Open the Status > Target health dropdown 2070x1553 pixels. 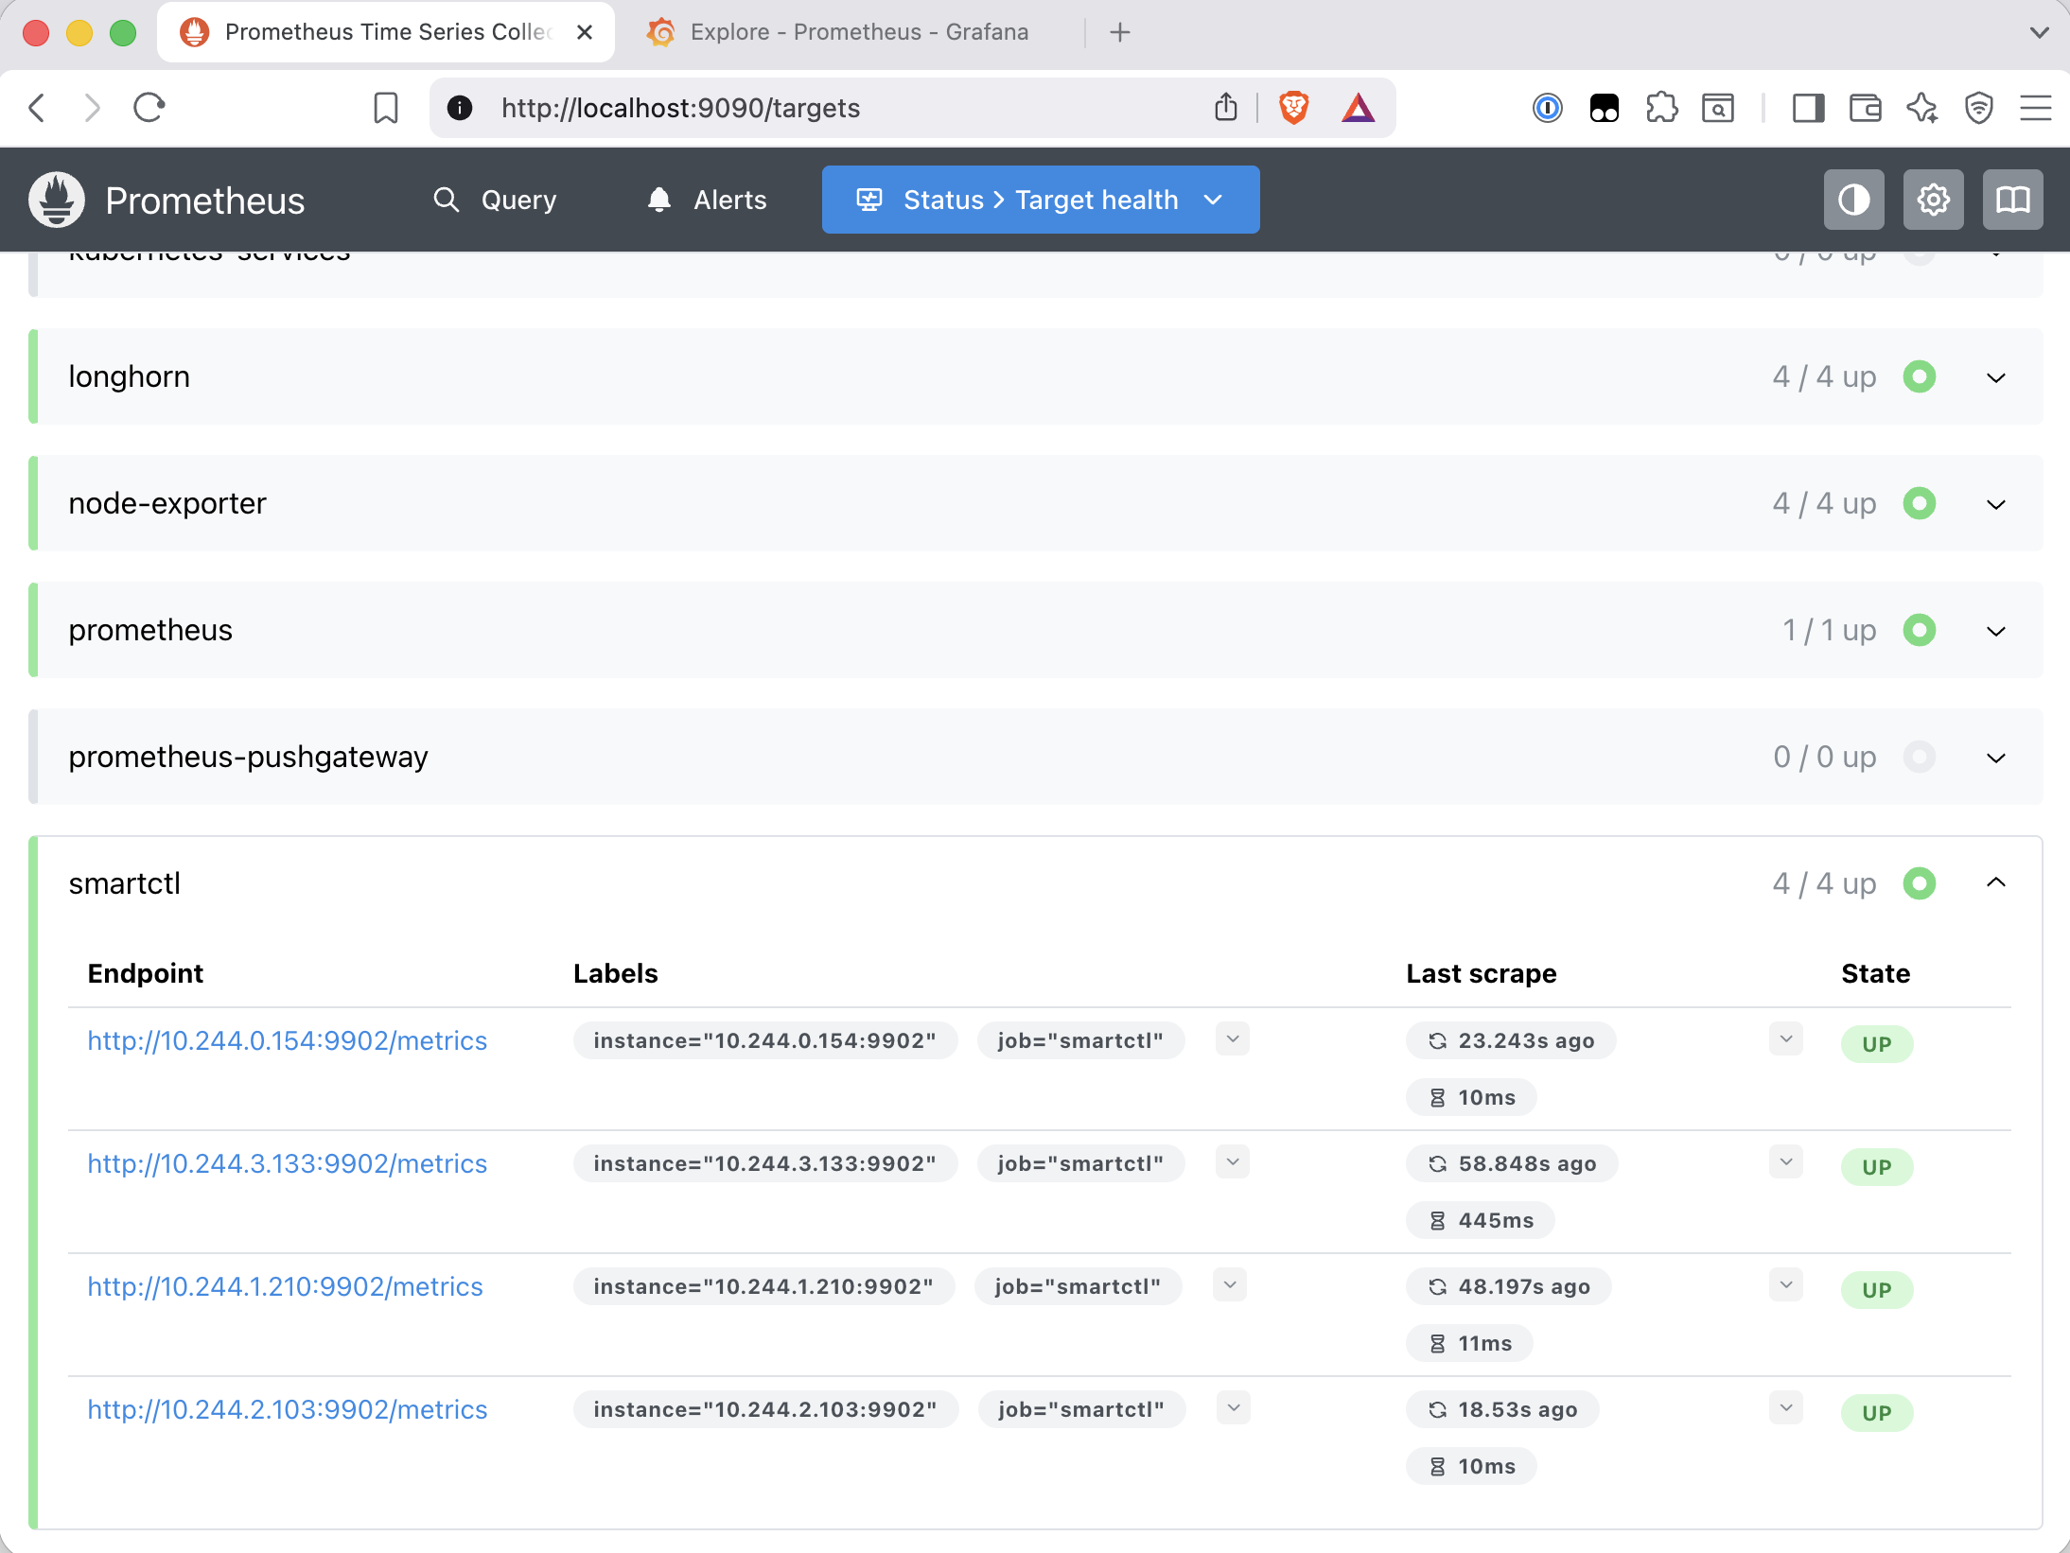click(1041, 200)
